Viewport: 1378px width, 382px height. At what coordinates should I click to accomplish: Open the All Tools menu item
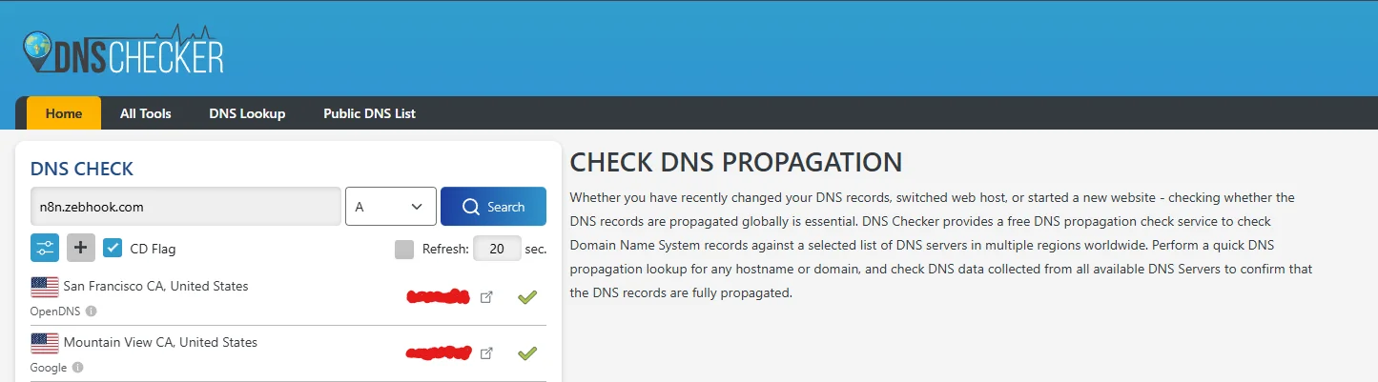click(x=146, y=113)
